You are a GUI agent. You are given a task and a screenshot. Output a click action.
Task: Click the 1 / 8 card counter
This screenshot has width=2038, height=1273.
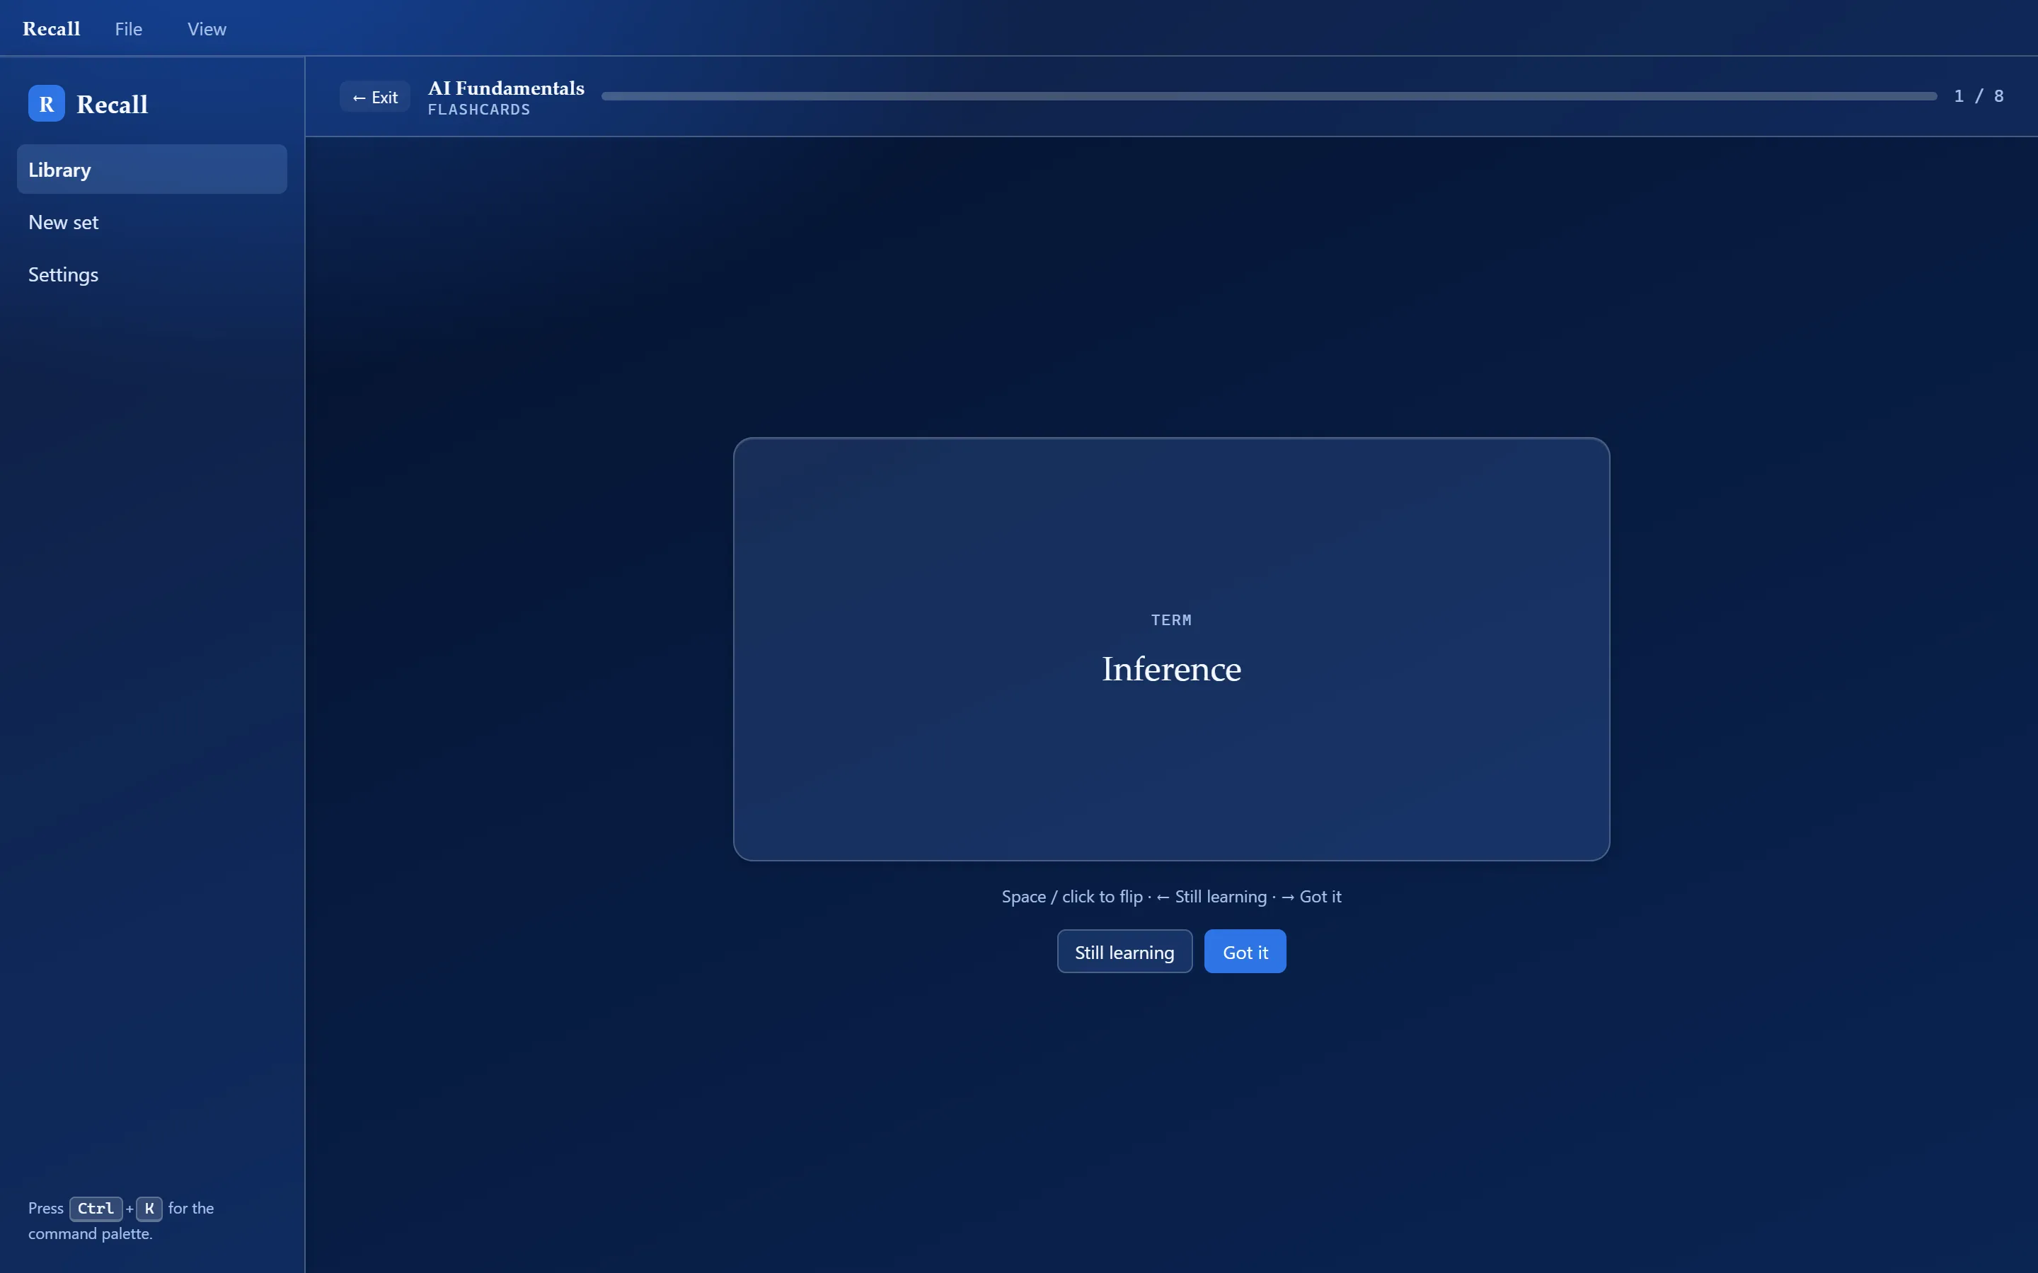coord(1979,96)
